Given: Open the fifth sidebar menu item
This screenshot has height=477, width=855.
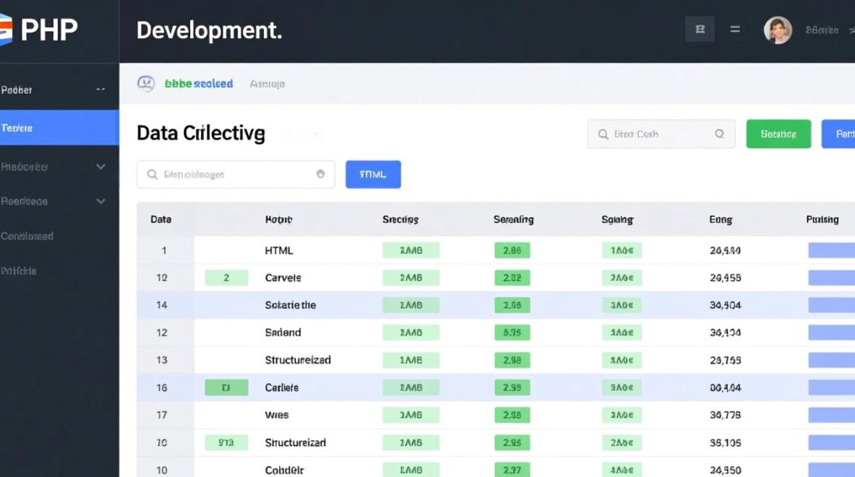Looking at the screenshot, I should 27,236.
